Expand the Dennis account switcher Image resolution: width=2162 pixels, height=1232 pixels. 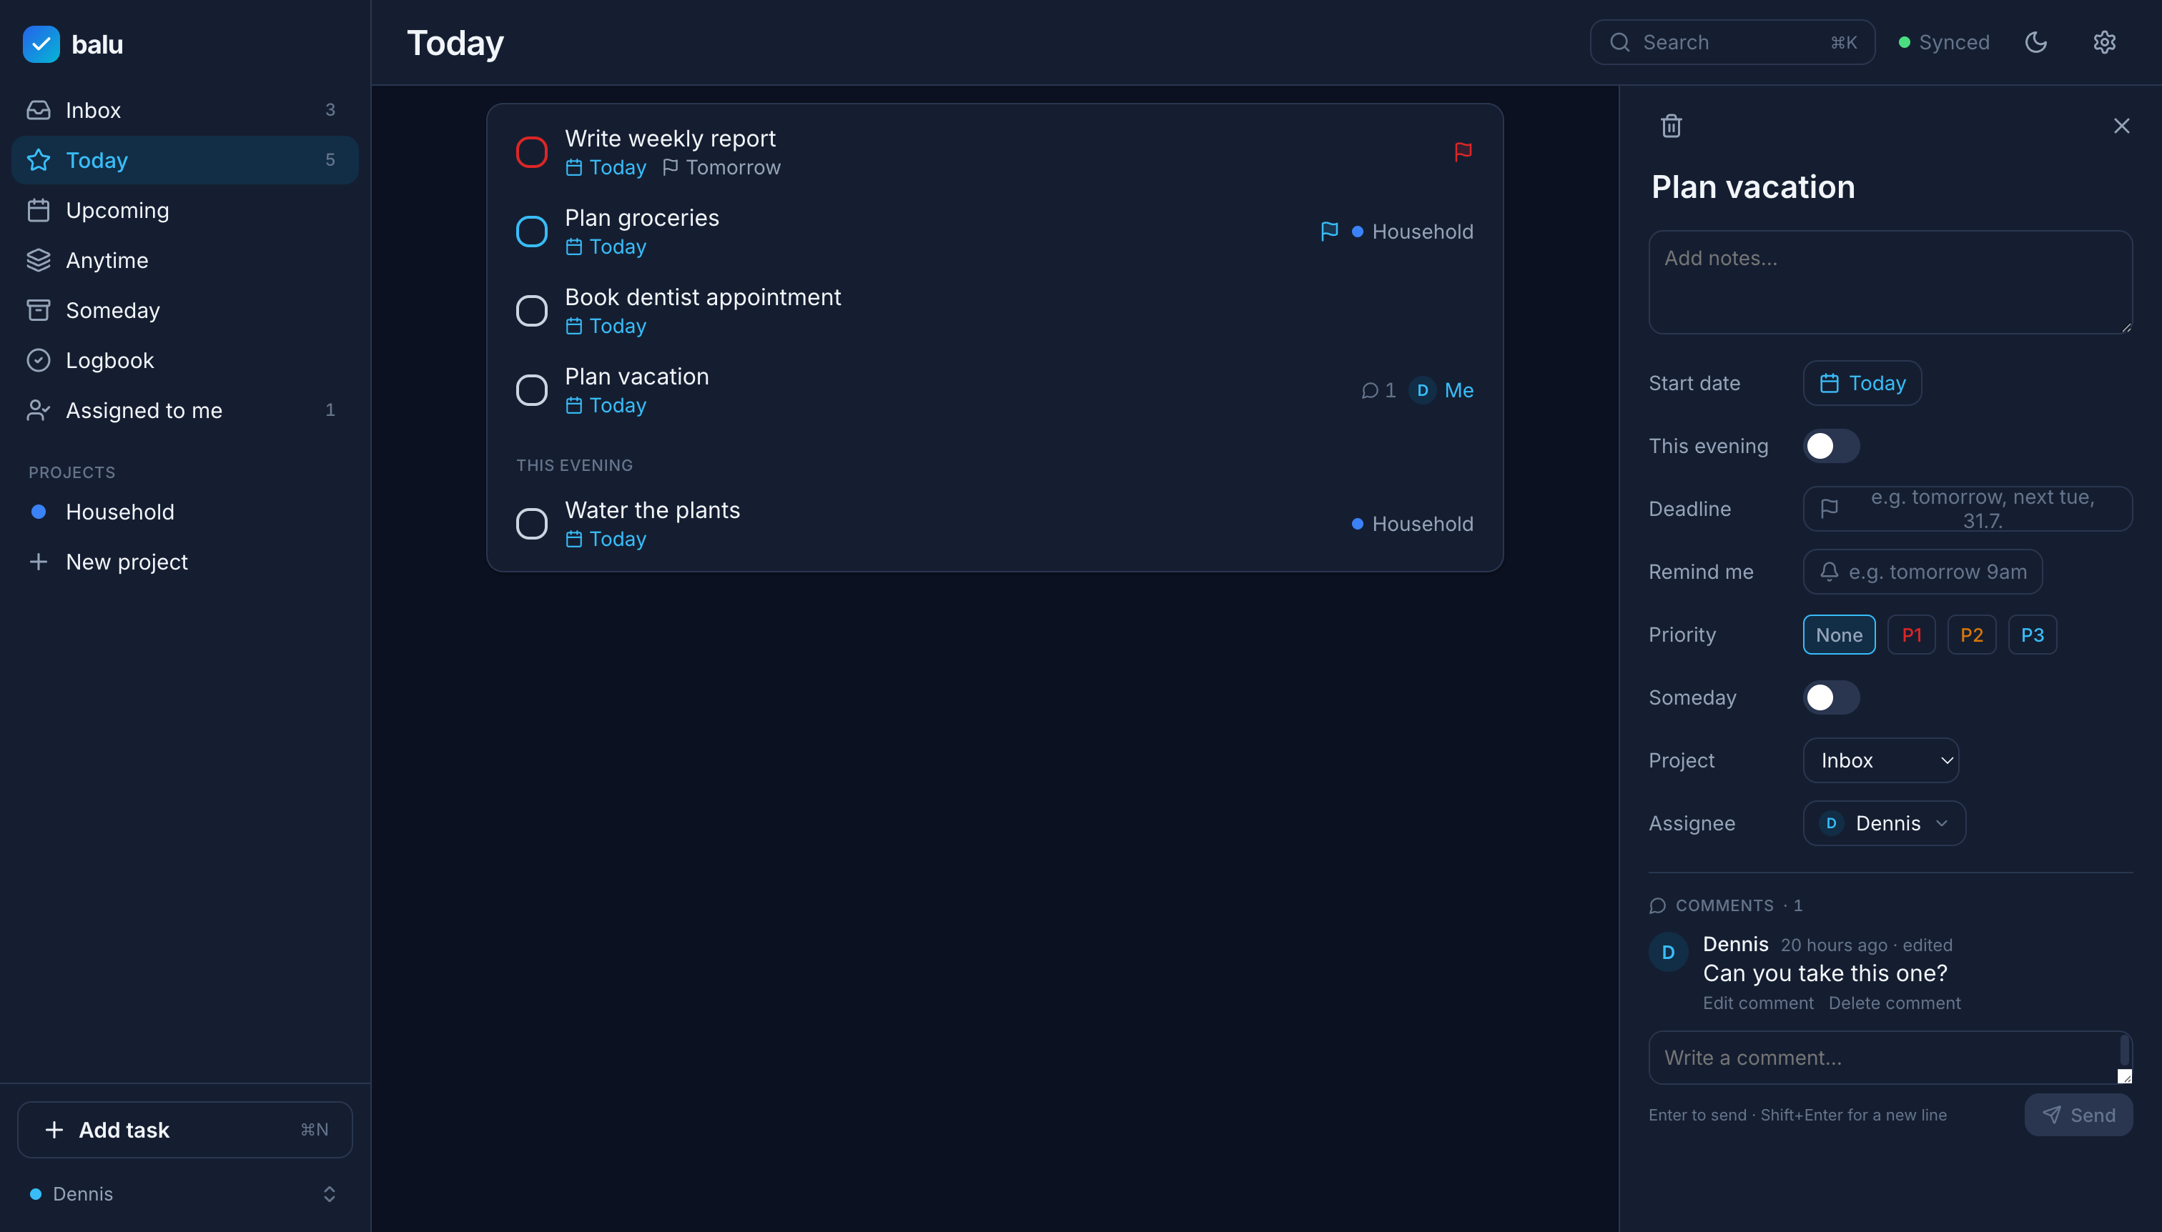click(184, 1194)
